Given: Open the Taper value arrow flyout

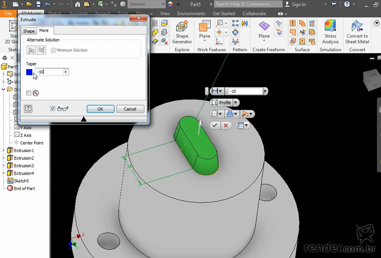Looking at the screenshot, I should [x=65, y=72].
